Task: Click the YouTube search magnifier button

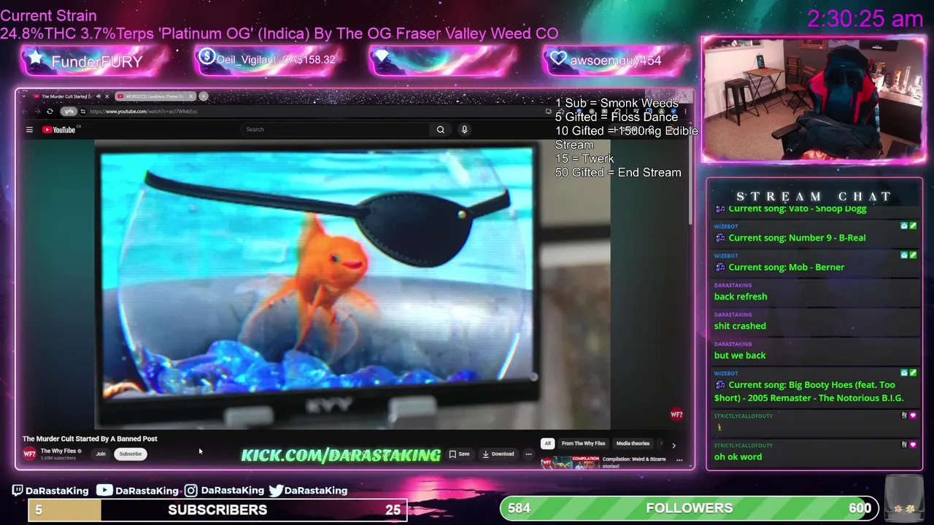Action: pyautogui.click(x=441, y=129)
